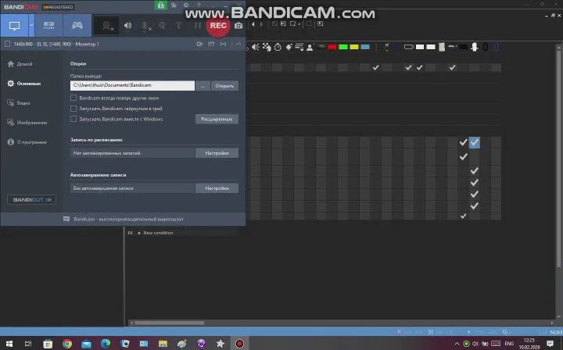
Task: Toggle mouse cursor effects icon
Action: tap(162, 26)
